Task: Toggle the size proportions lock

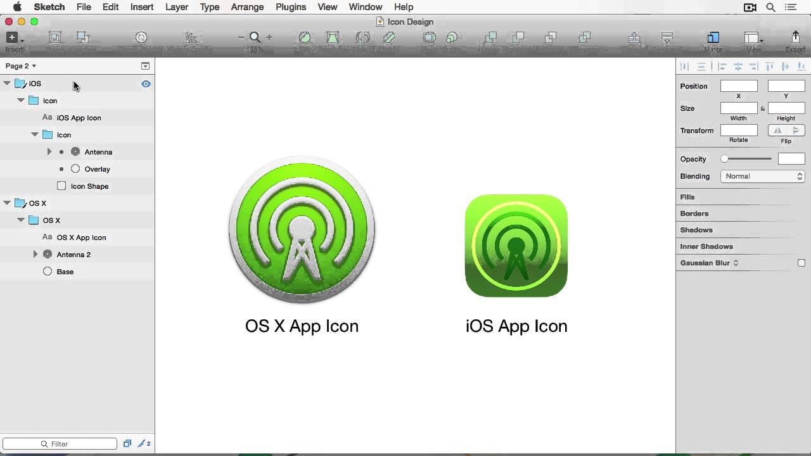Action: point(763,108)
